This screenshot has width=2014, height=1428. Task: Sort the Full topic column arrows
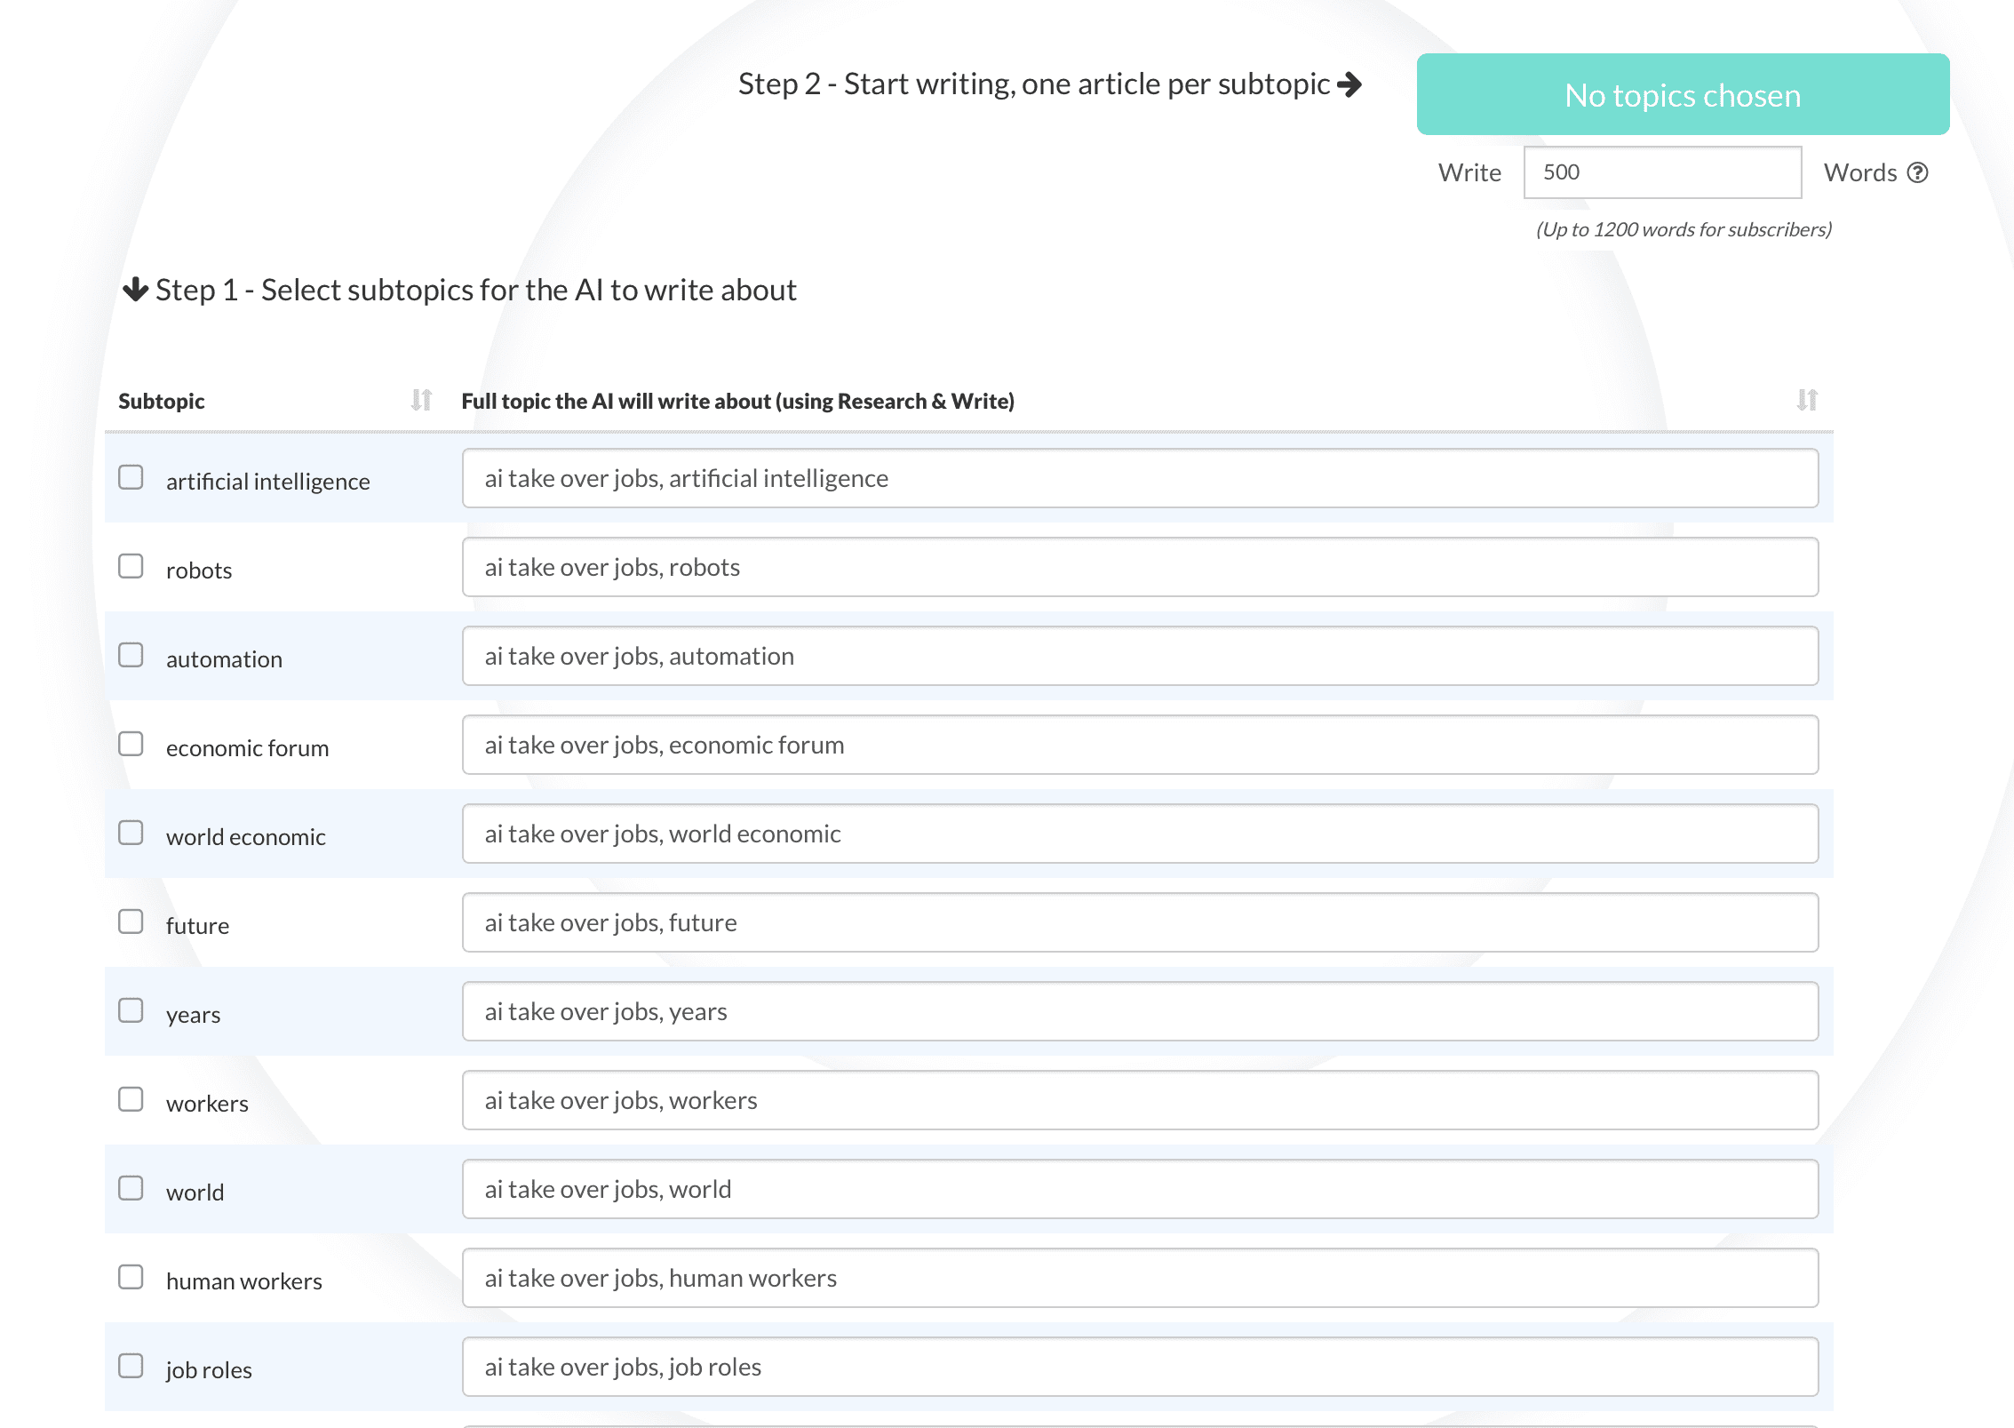tap(1806, 401)
